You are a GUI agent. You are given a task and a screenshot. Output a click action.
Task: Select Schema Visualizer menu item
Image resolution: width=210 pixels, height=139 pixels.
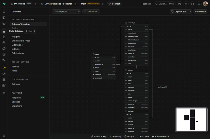28,24
